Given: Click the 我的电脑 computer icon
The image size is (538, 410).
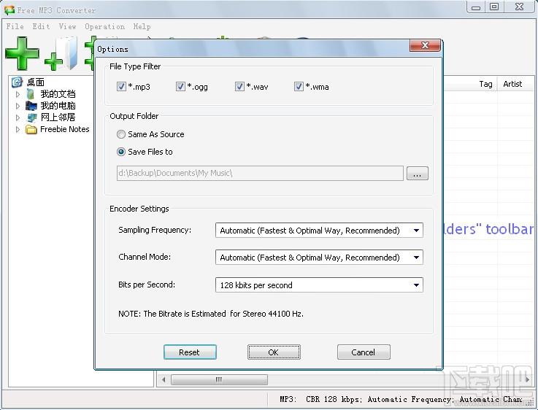Looking at the screenshot, I should [31, 106].
